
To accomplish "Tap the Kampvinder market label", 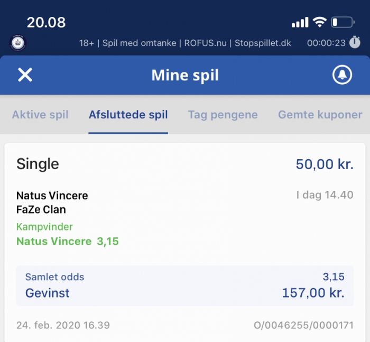I will (x=44, y=227).
